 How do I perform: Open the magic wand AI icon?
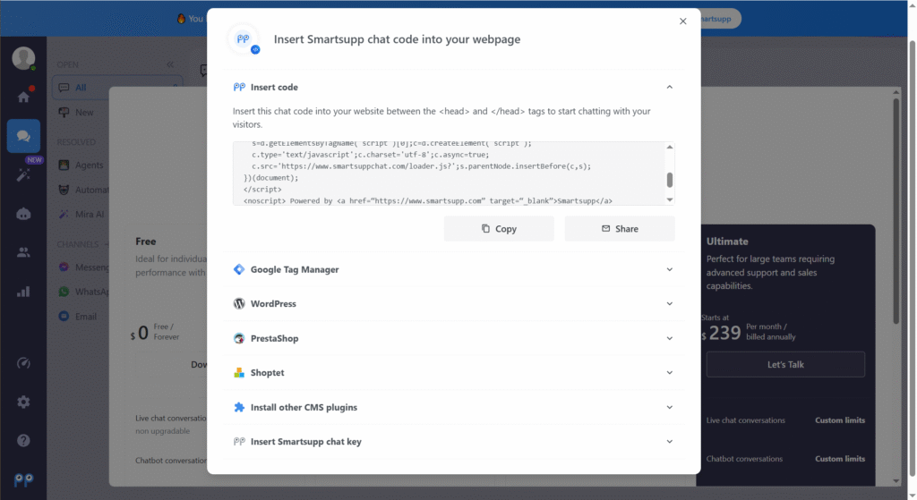tap(23, 174)
